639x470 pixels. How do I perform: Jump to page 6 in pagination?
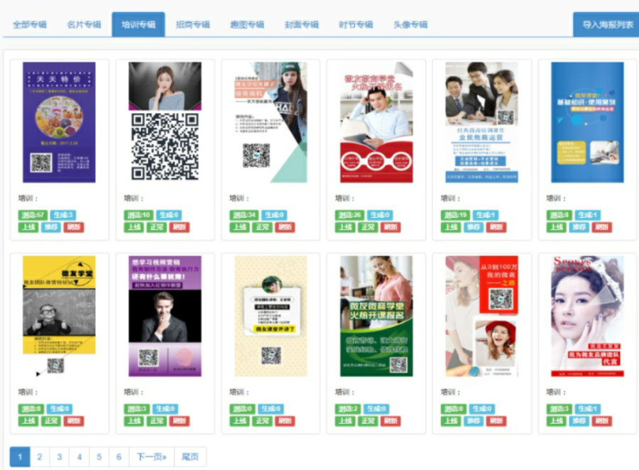[119, 457]
